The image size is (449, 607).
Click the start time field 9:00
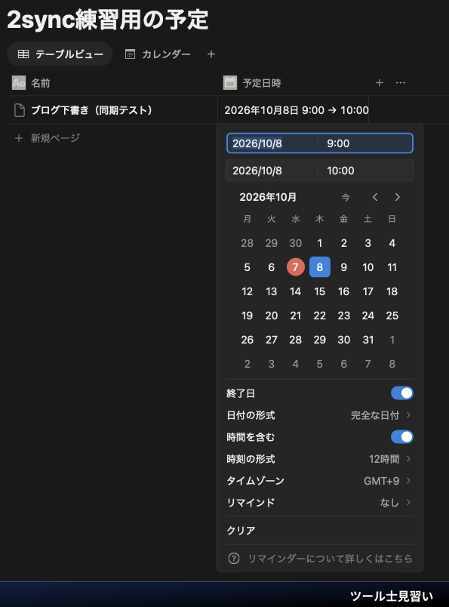(365, 143)
